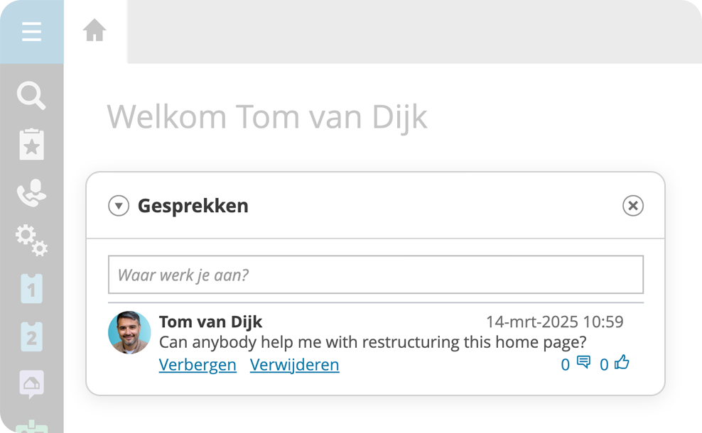
Task: Open the hamburger navigation menu
Action: (31, 32)
